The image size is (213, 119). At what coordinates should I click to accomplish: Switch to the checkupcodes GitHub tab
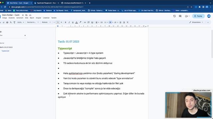pyautogui.click(x=74, y=3)
